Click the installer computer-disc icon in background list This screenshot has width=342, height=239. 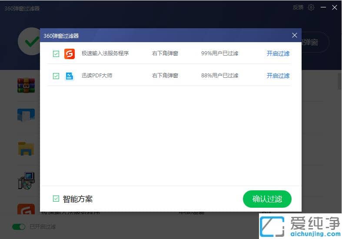(x=27, y=181)
